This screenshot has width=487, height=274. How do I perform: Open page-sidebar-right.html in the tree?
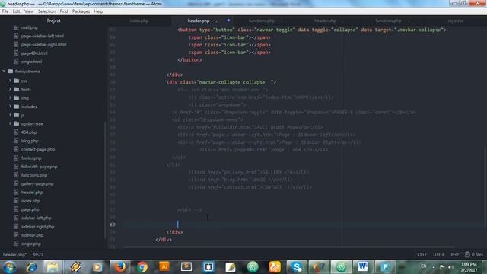(44, 44)
